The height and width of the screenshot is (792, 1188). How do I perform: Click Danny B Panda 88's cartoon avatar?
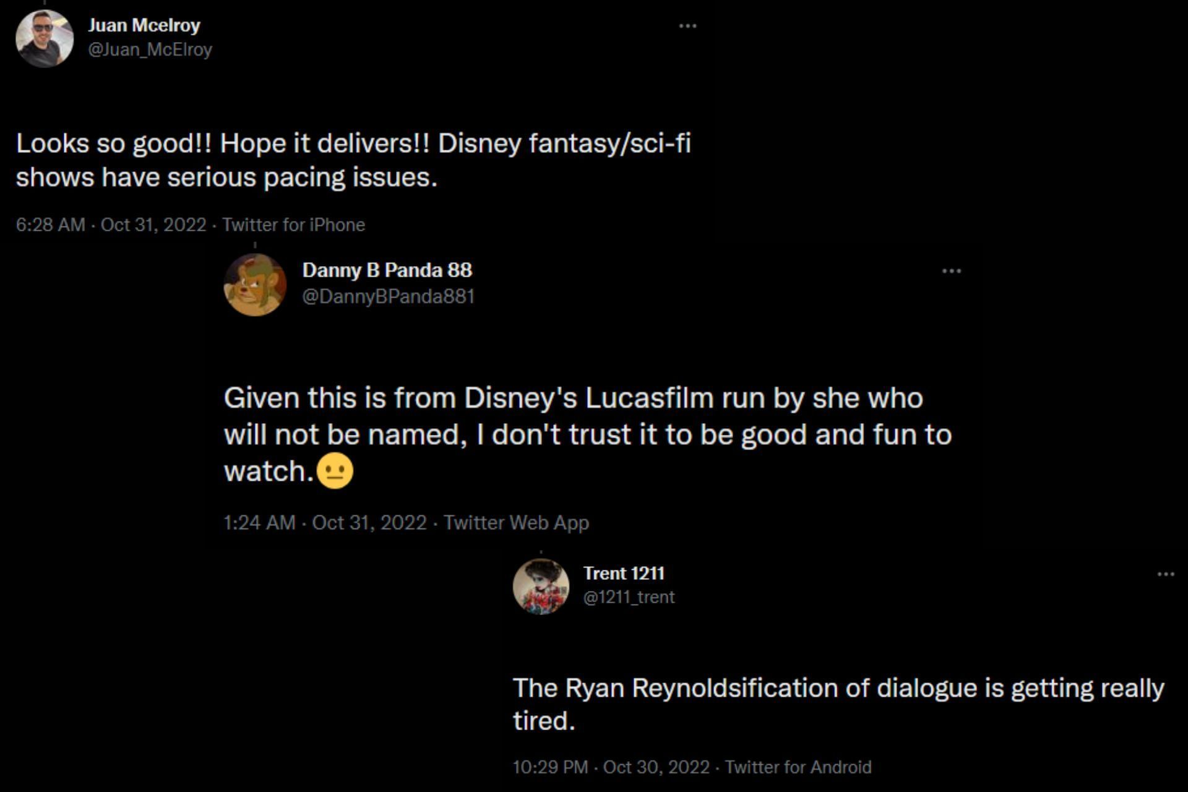(255, 285)
